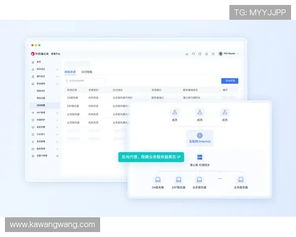Viewport: 296px width, 237px height.
Task: Collapse the 异地组网 chevron
Action: 57,84
